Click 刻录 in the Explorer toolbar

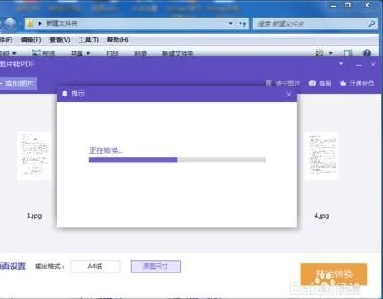[140, 53]
